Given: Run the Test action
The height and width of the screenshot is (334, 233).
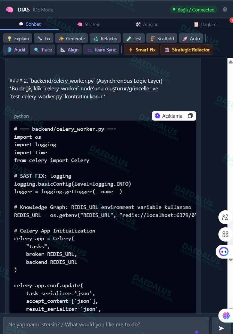Looking at the screenshot, I should pos(134,39).
